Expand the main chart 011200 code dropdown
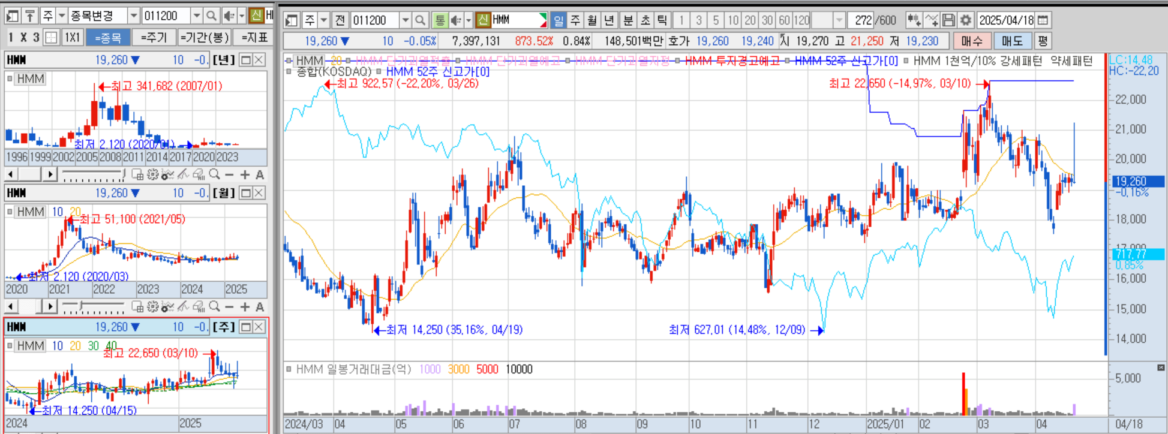 pos(406,20)
